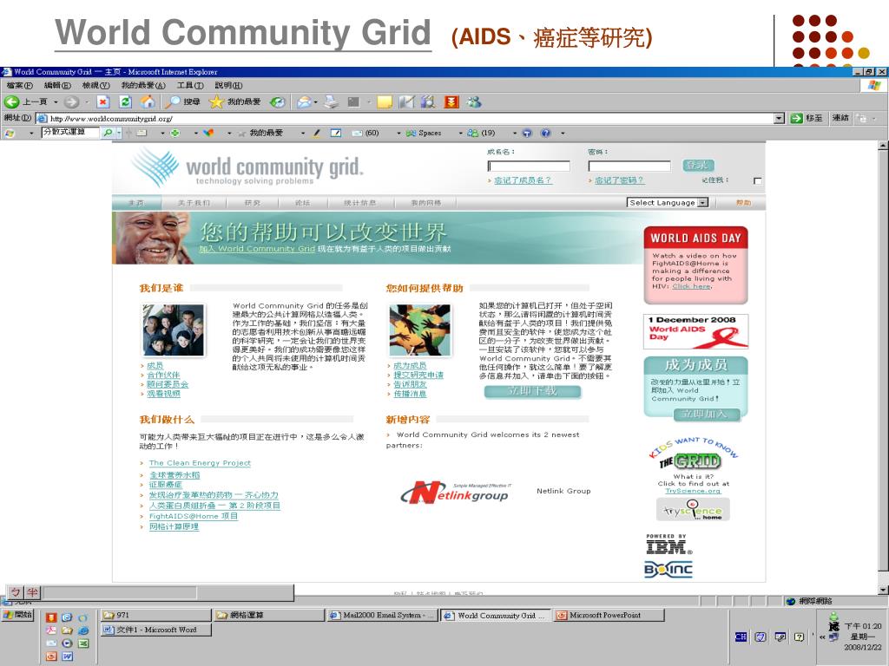Image resolution: width=889 pixels, height=666 pixels.
Task: Open Favorites with the yellow star icon
Action: [x=216, y=102]
